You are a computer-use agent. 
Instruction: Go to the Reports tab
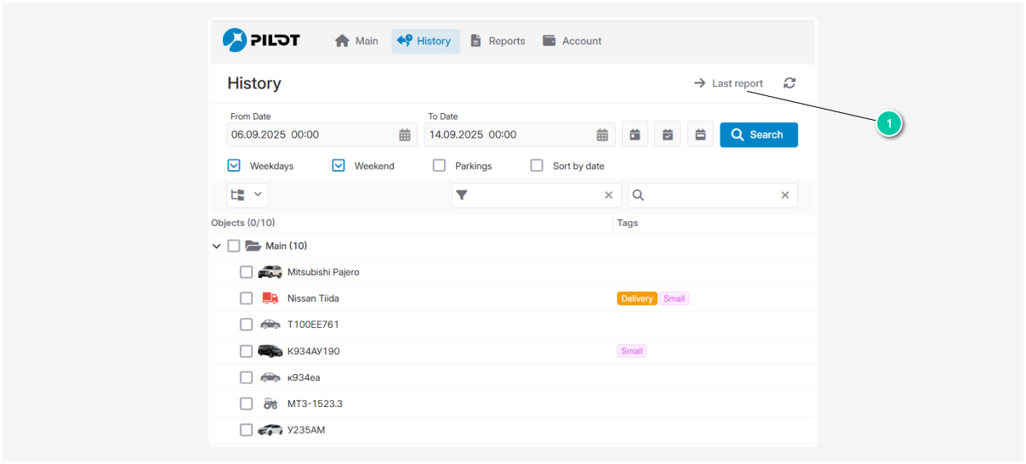pos(498,41)
